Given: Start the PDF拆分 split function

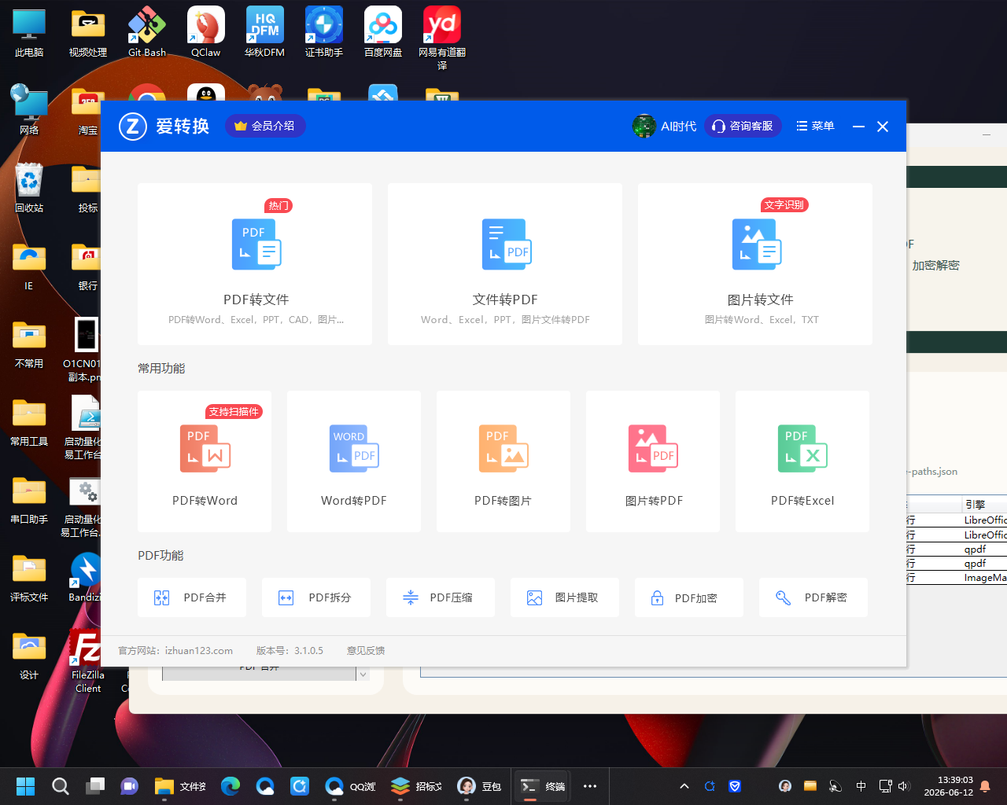Looking at the screenshot, I should (x=316, y=597).
